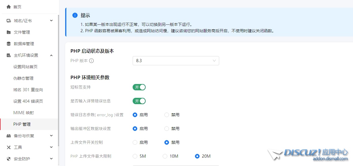
Task: Click the 文件管理 folder icon
Action: pos(9,32)
